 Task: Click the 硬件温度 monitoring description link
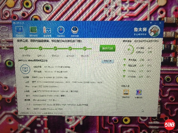(147, 41)
